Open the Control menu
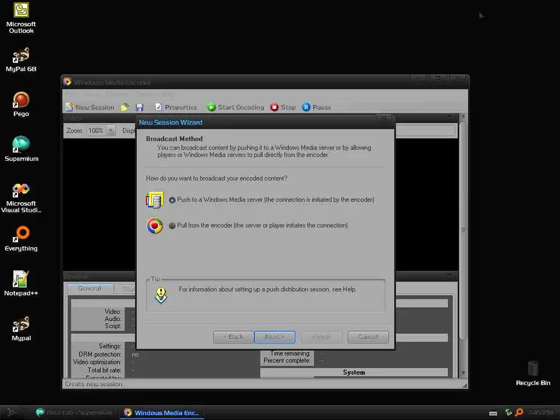Image resolution: width=560 pixels, height=420 pixels. [x=116, y=94]
